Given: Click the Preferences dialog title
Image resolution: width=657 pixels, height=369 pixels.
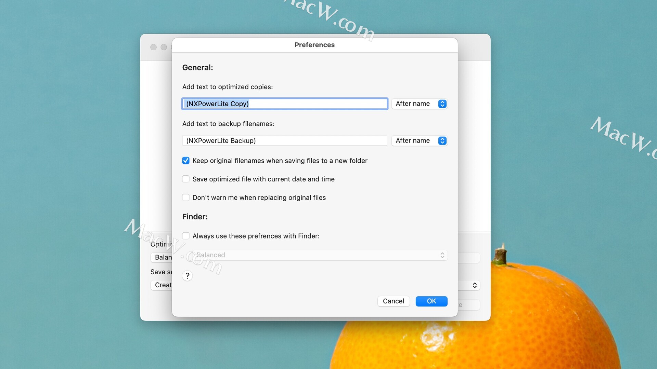Looking at the screenshot, I should (x=314, y=45).
